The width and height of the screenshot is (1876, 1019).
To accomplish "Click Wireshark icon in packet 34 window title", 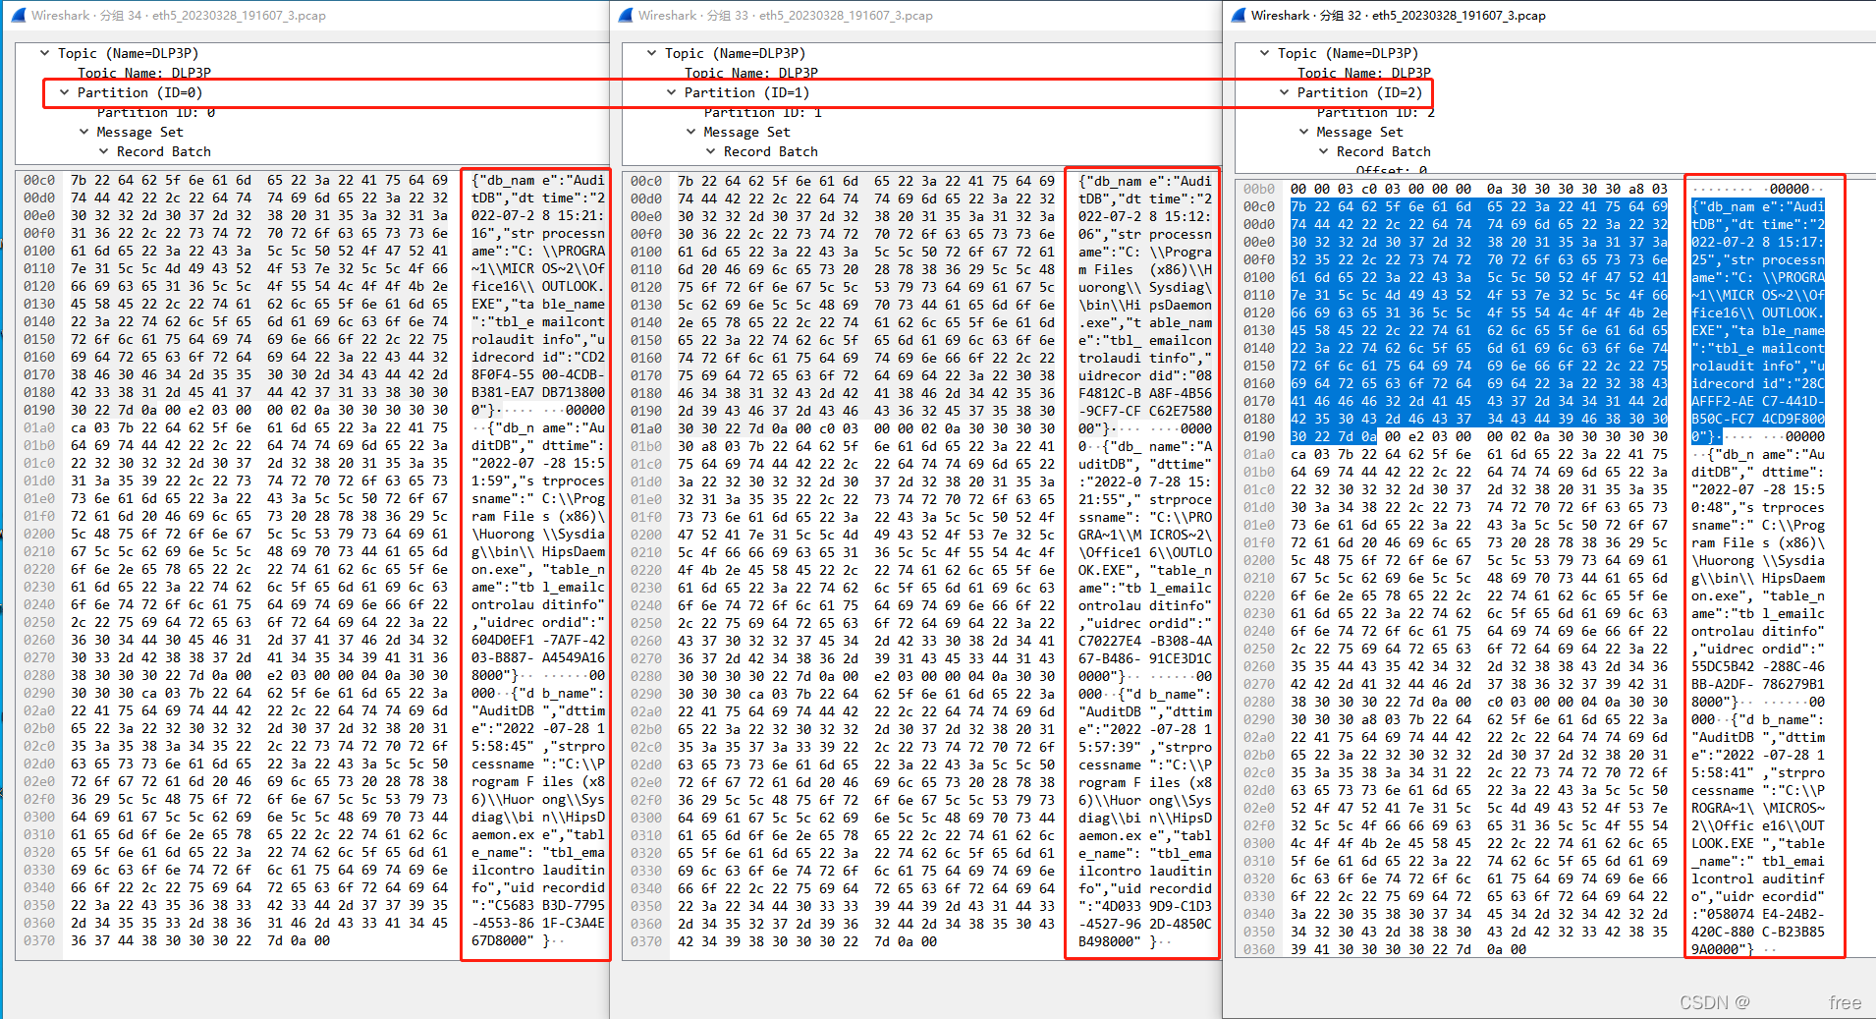I will tap(17, 15).
